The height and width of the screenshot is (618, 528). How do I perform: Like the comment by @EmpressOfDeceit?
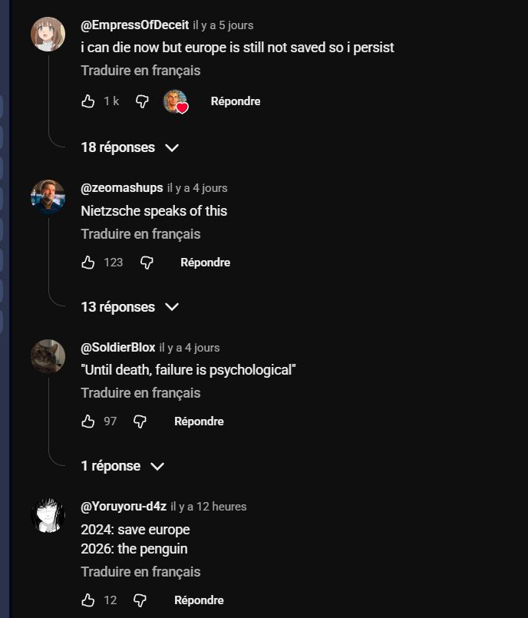coord(88,101)
